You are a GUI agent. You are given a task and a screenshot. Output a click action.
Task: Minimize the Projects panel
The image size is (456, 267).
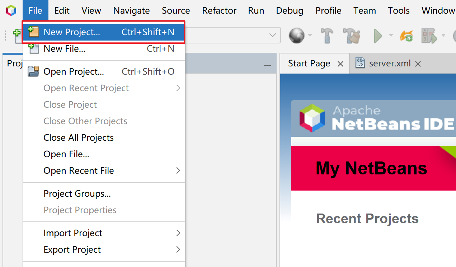point(267,65)
